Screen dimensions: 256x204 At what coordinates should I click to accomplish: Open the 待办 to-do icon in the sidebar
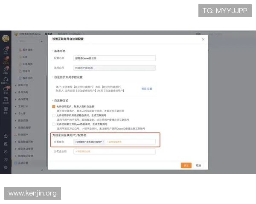click(x=6, y=49)
